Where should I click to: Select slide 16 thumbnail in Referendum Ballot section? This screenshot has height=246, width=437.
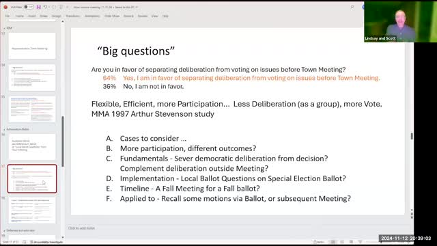[32, 147]
